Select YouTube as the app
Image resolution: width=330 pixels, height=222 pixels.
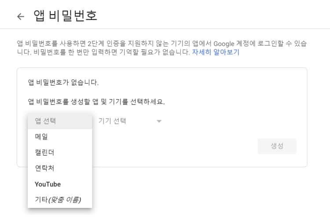click(48, 184)
